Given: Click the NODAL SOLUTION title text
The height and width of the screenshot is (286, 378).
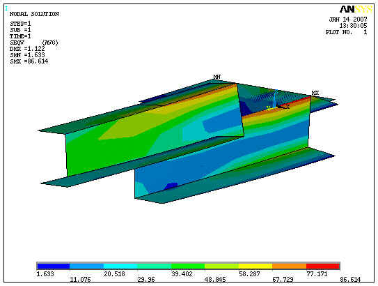Looking at the screenshot, I should point(34,14).
